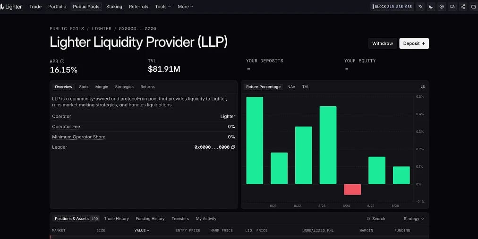Click the red negative 8/24 bar
Viewport: 478px width, 239px height.
(352, 189)
